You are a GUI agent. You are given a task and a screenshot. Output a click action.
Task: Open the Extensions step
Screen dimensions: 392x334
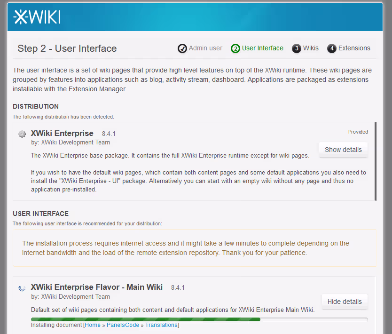coord(354,48)
